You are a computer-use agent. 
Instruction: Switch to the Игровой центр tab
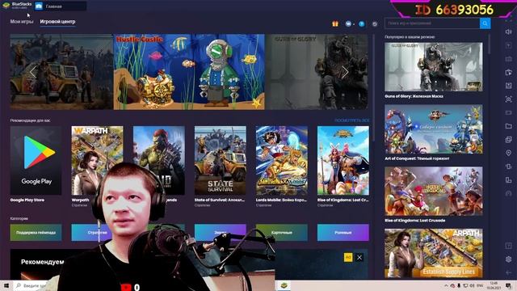[x=57, y=22]
